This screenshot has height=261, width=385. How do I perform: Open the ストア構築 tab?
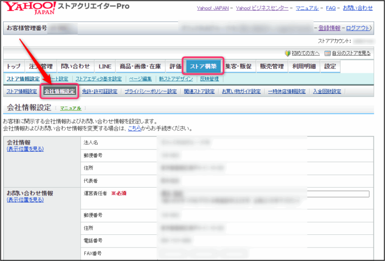coord(203,66)
